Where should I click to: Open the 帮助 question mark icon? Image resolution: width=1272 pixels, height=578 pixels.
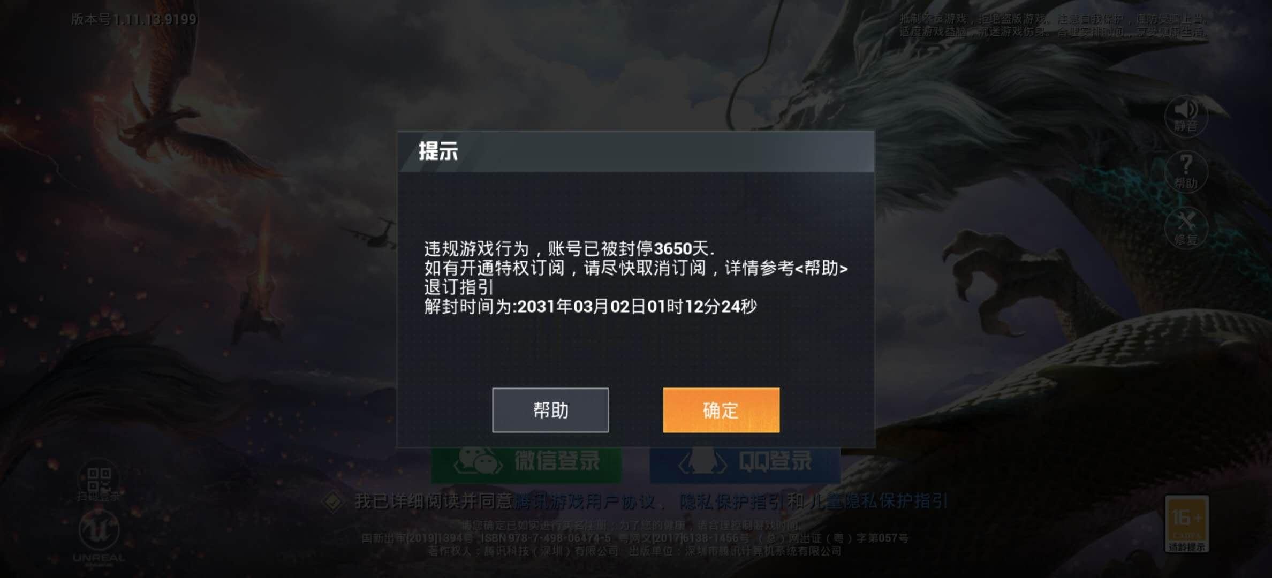point(1186,172)
